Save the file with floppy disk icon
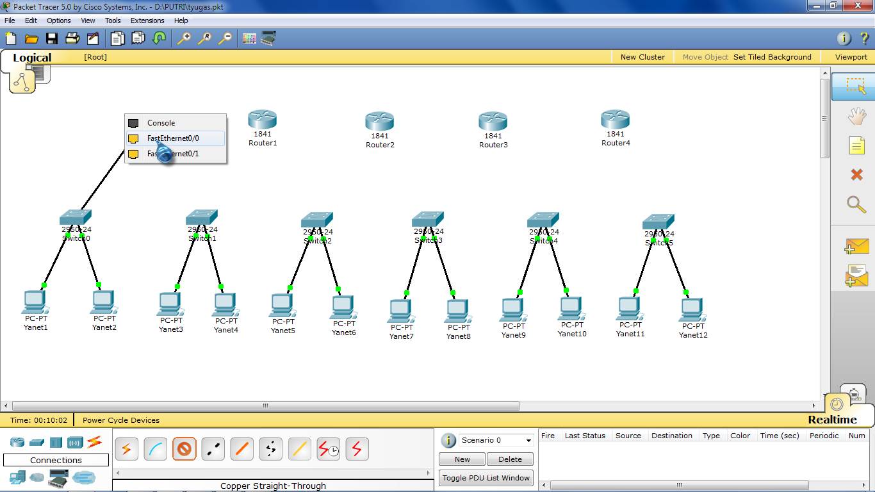The width and height of the screenshot is (875, 492). click(x=52, y=38)
